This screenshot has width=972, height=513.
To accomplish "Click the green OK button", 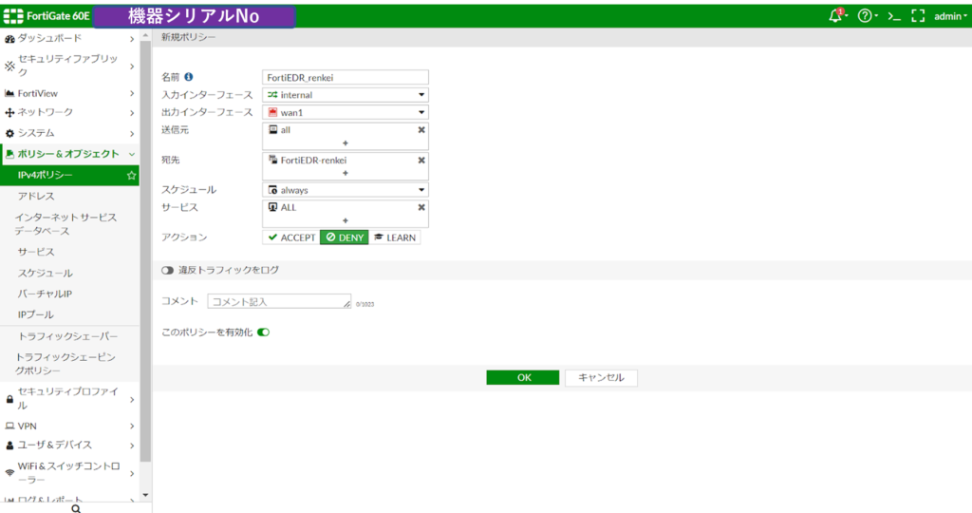I will click(x=523, y=377).
